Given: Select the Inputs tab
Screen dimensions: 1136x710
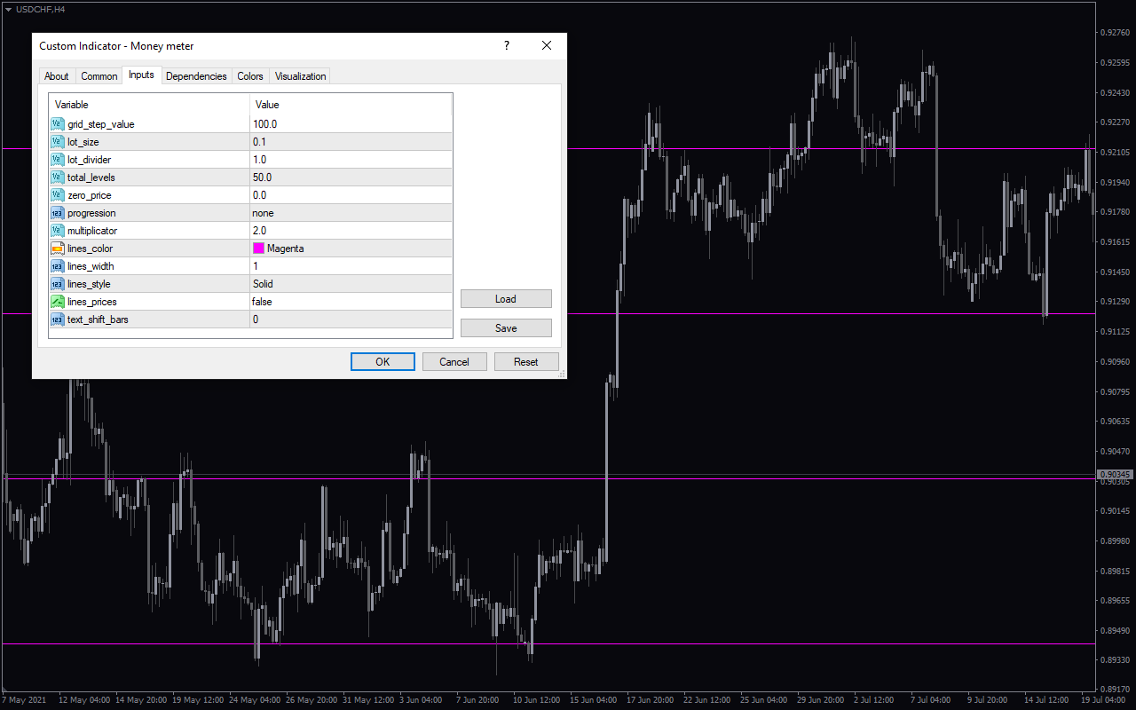Looking at the screenshot, I should tap(141, 75).
